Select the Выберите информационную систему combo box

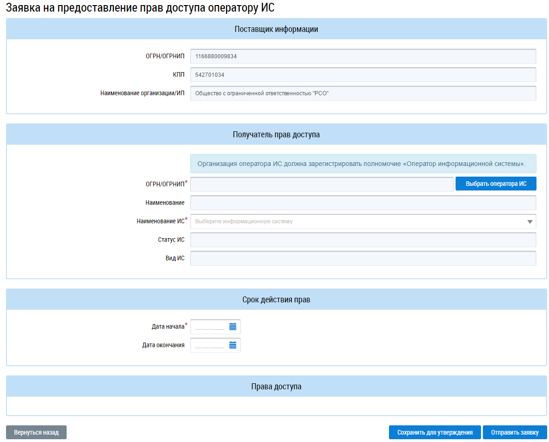point(363,221)
